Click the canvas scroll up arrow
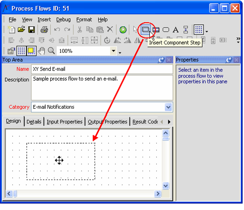Image resolution: width=244 pixels, height=210 pixels. 166,133
